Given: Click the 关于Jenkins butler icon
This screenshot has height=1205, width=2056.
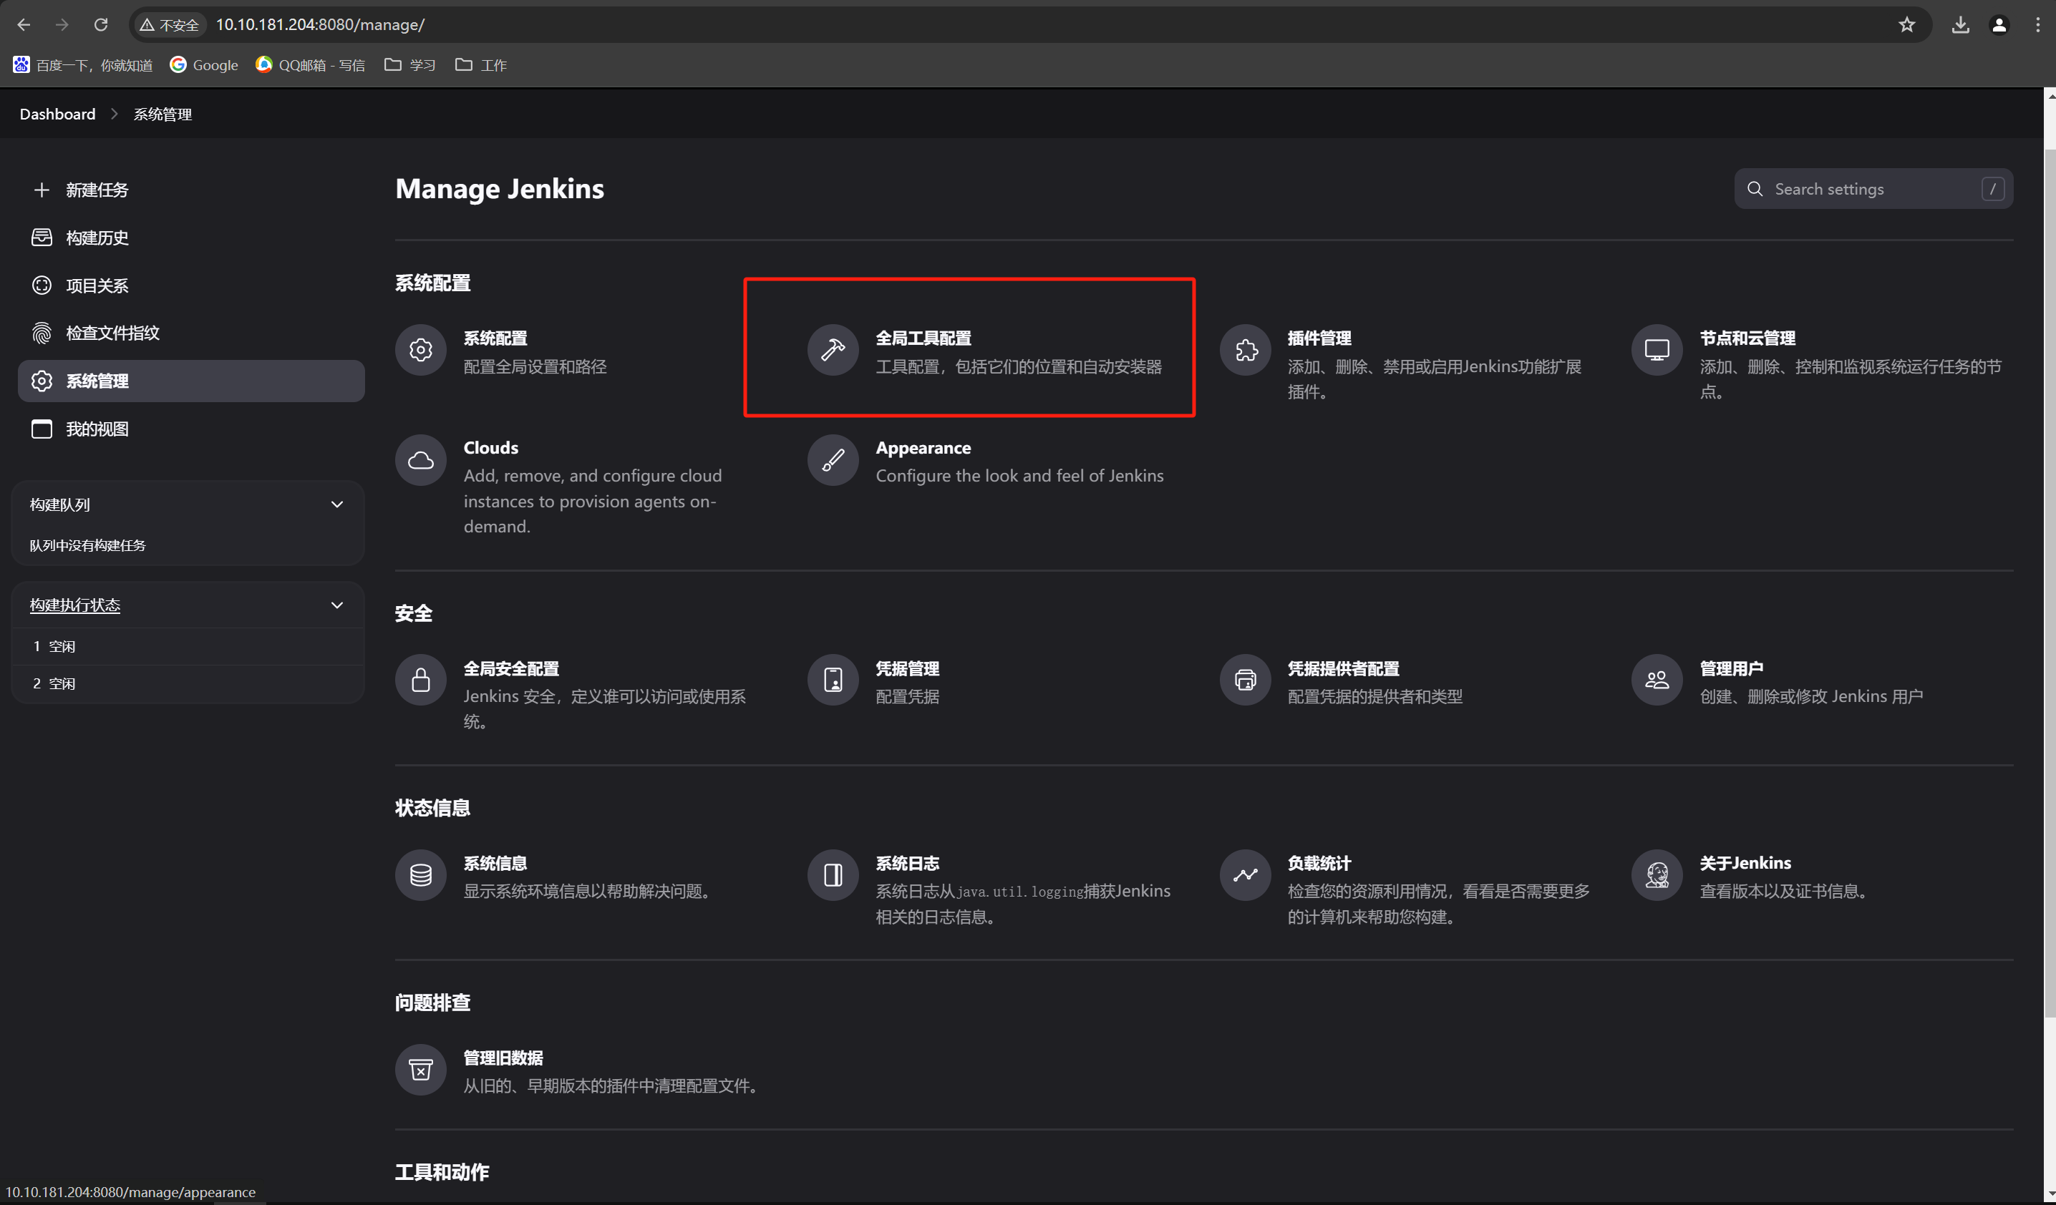Looking at the screenshot, I should [1657, 875].
